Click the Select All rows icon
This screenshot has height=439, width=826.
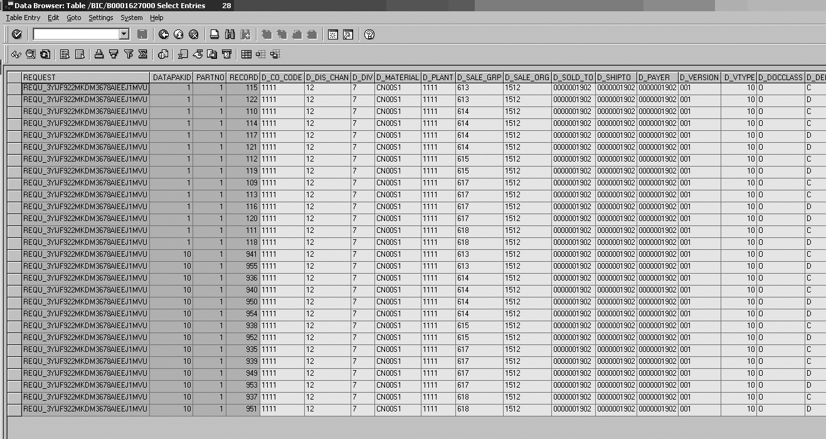click(65, 54)
